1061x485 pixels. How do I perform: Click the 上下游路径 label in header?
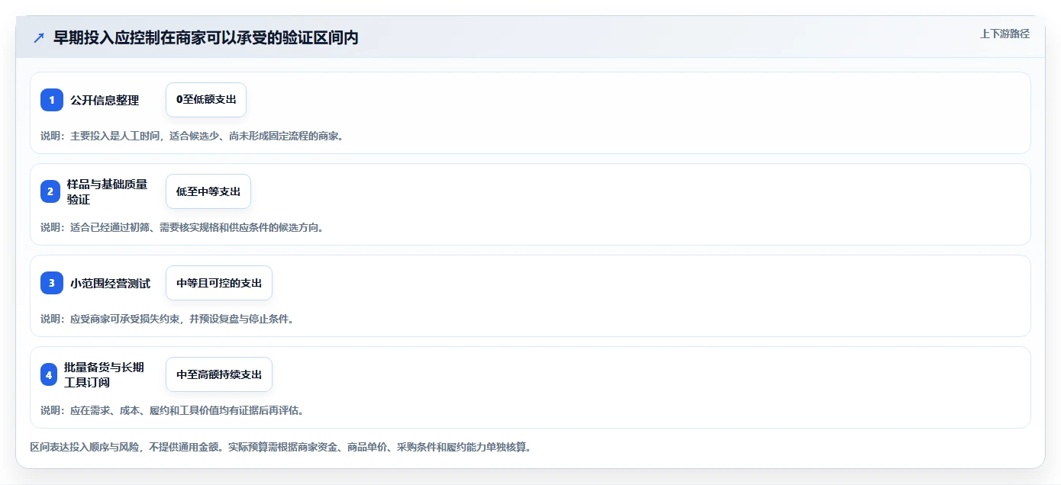1005,34
